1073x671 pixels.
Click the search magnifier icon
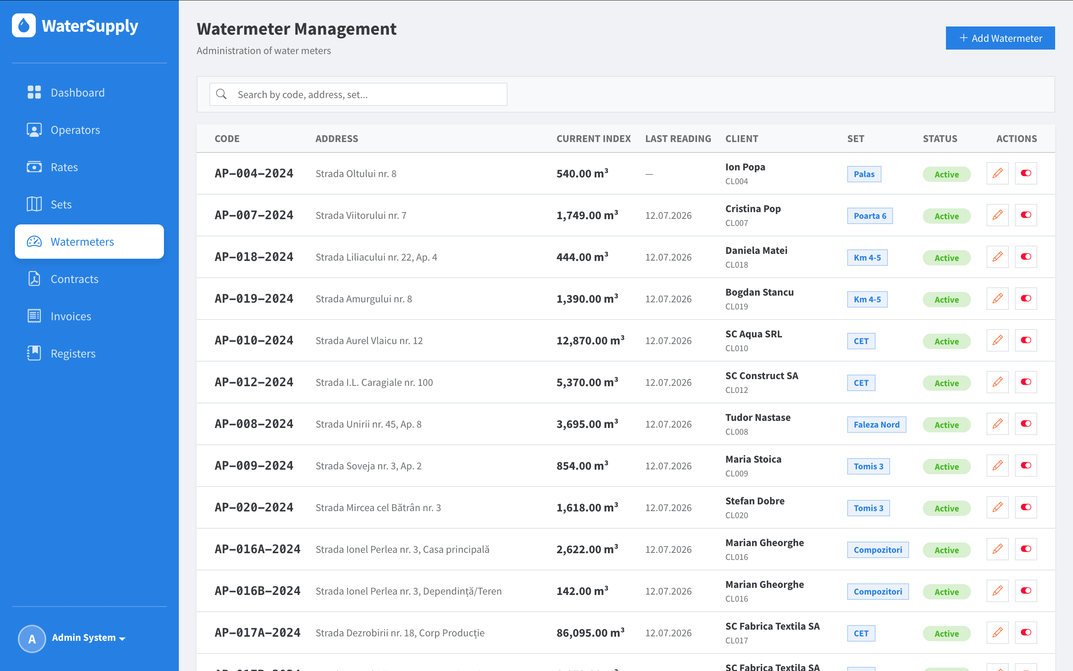coord(221,94)
